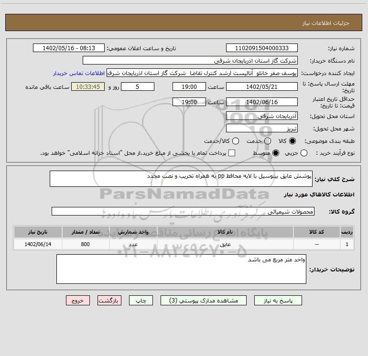Image resolution: width=368 pixels, height=356 pixels.
Task: Click the general need description text box
Action: 181,179
